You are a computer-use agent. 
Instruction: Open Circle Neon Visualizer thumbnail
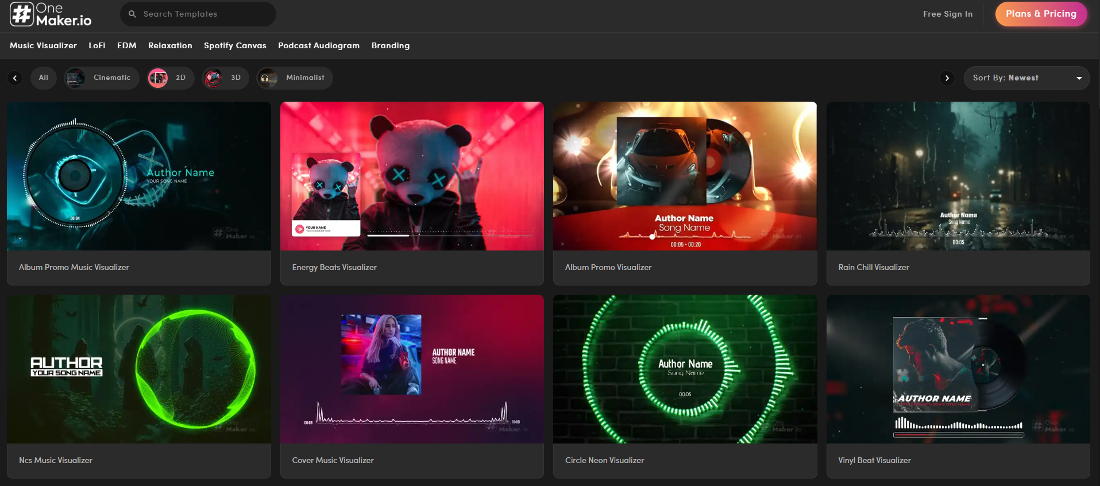click(x=685, y=369)
